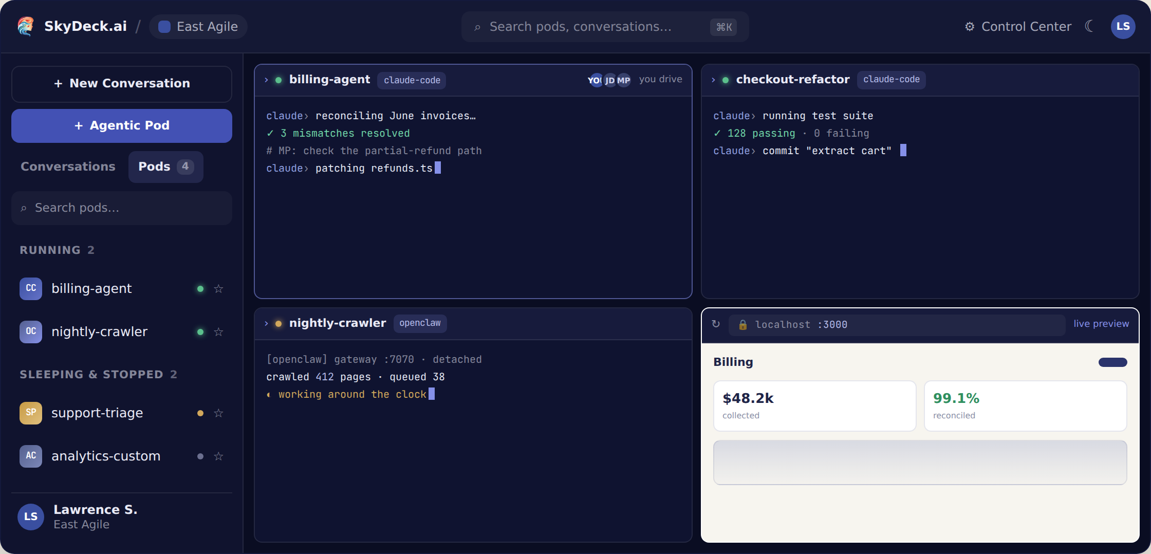Select billing-agent in the sidebar
This screenshot has width=1151, height=554.
pyautogui.click(x=122, y=289)
